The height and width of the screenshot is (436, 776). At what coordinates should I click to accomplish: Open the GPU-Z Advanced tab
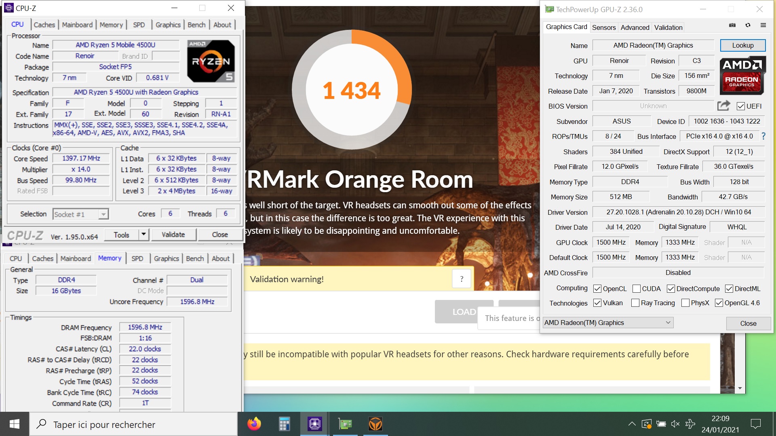(635, 27)
